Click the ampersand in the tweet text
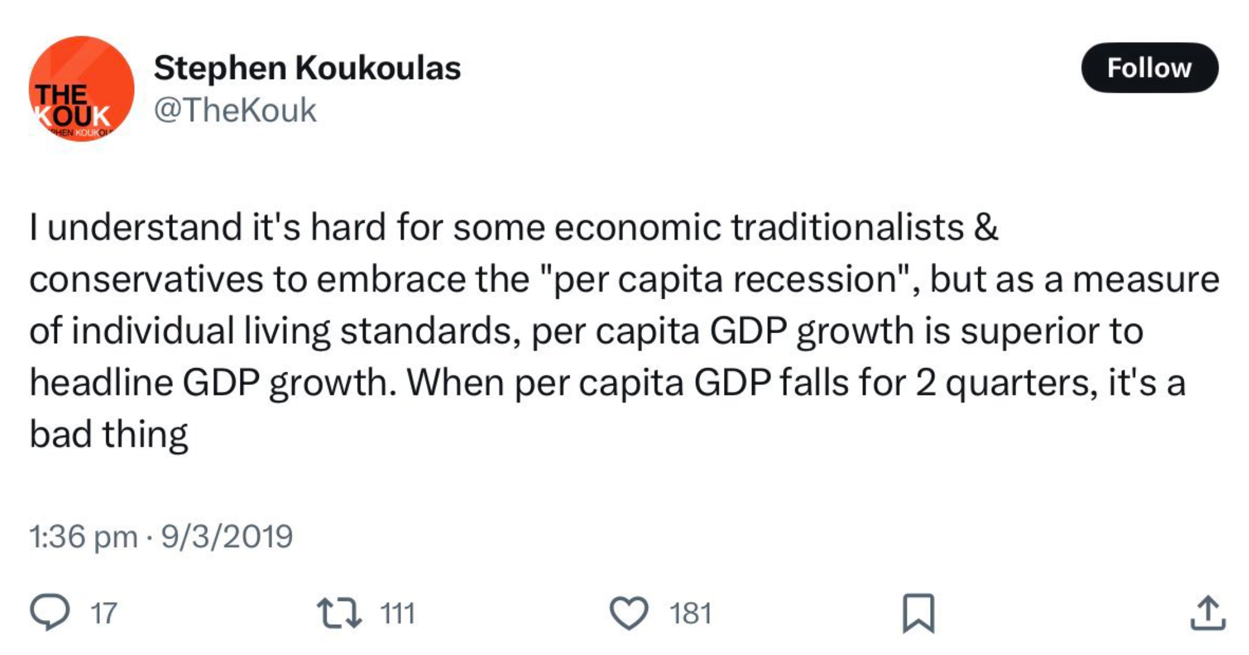The height and width of the screenshot is (655, 1249). [986, 227]
